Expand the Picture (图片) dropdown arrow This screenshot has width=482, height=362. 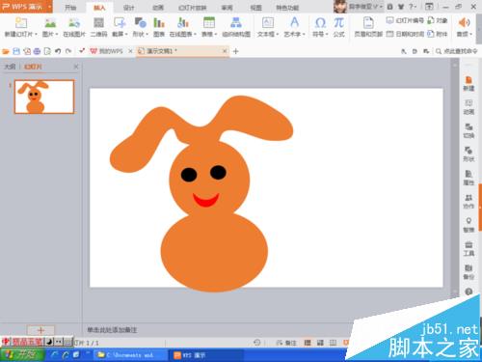(57, 34)
